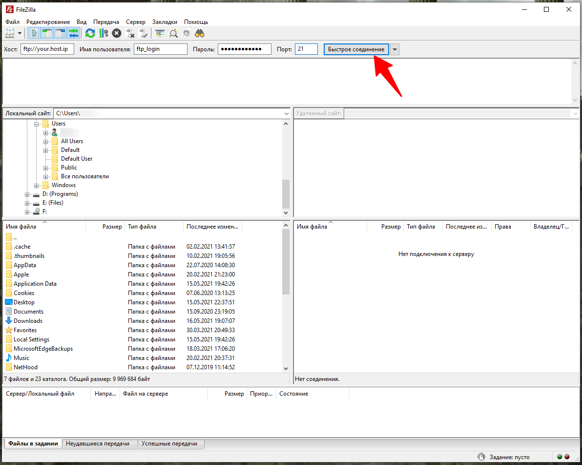Image resolution: width=582 pixels, height=465 pixels.
Task: Open the Site Manager icon
Action: coord(10,33)
